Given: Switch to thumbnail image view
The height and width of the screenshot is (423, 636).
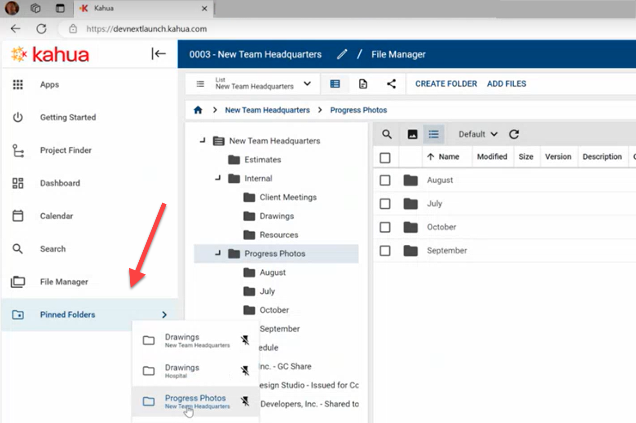Looking at the screenshot, I should coord(412,134).
